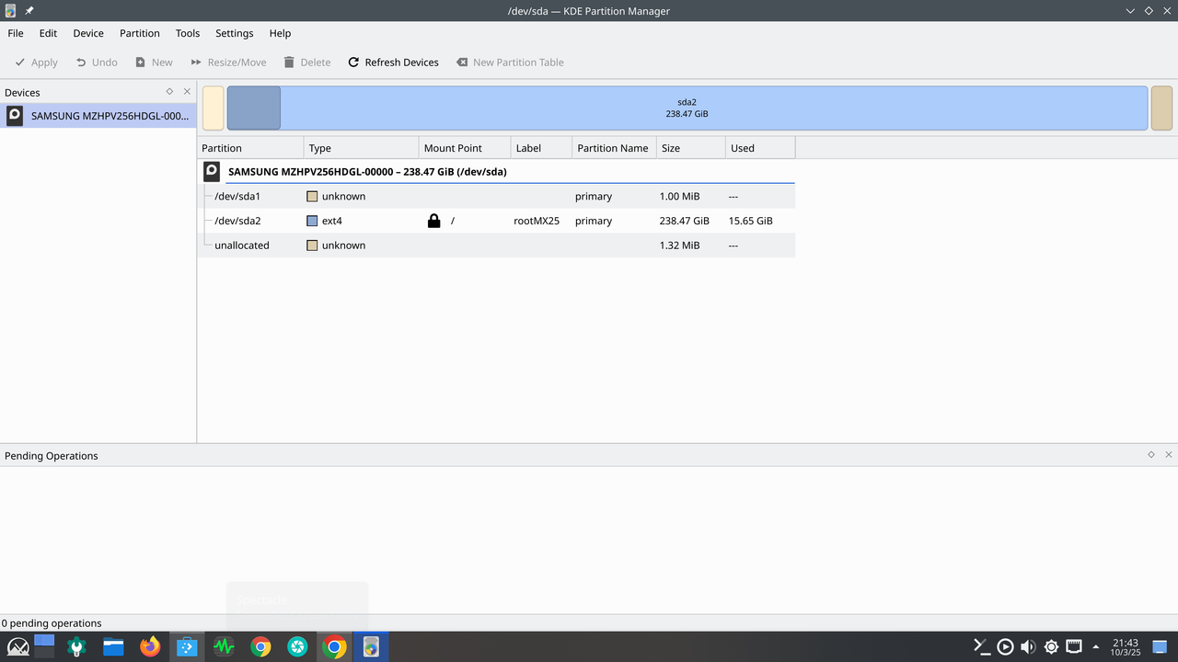The image size is (1178, 662).
Task: Click the KDE Partition Manager taskbar icon
Action: [x=371, y=646]
